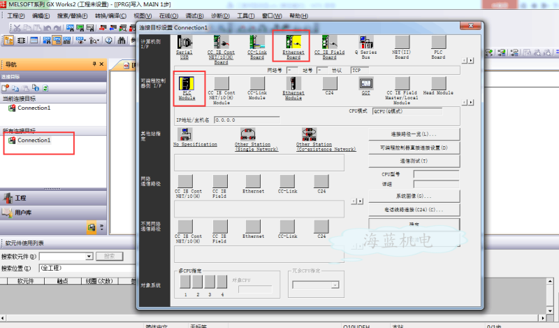The width and height of the screenshot is (559, 328).
Task: Choose Other Station (Single Network) icon
Action: coord(247,134)
